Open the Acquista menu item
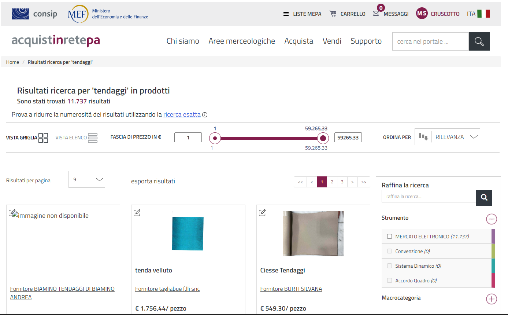 (299, 41)
